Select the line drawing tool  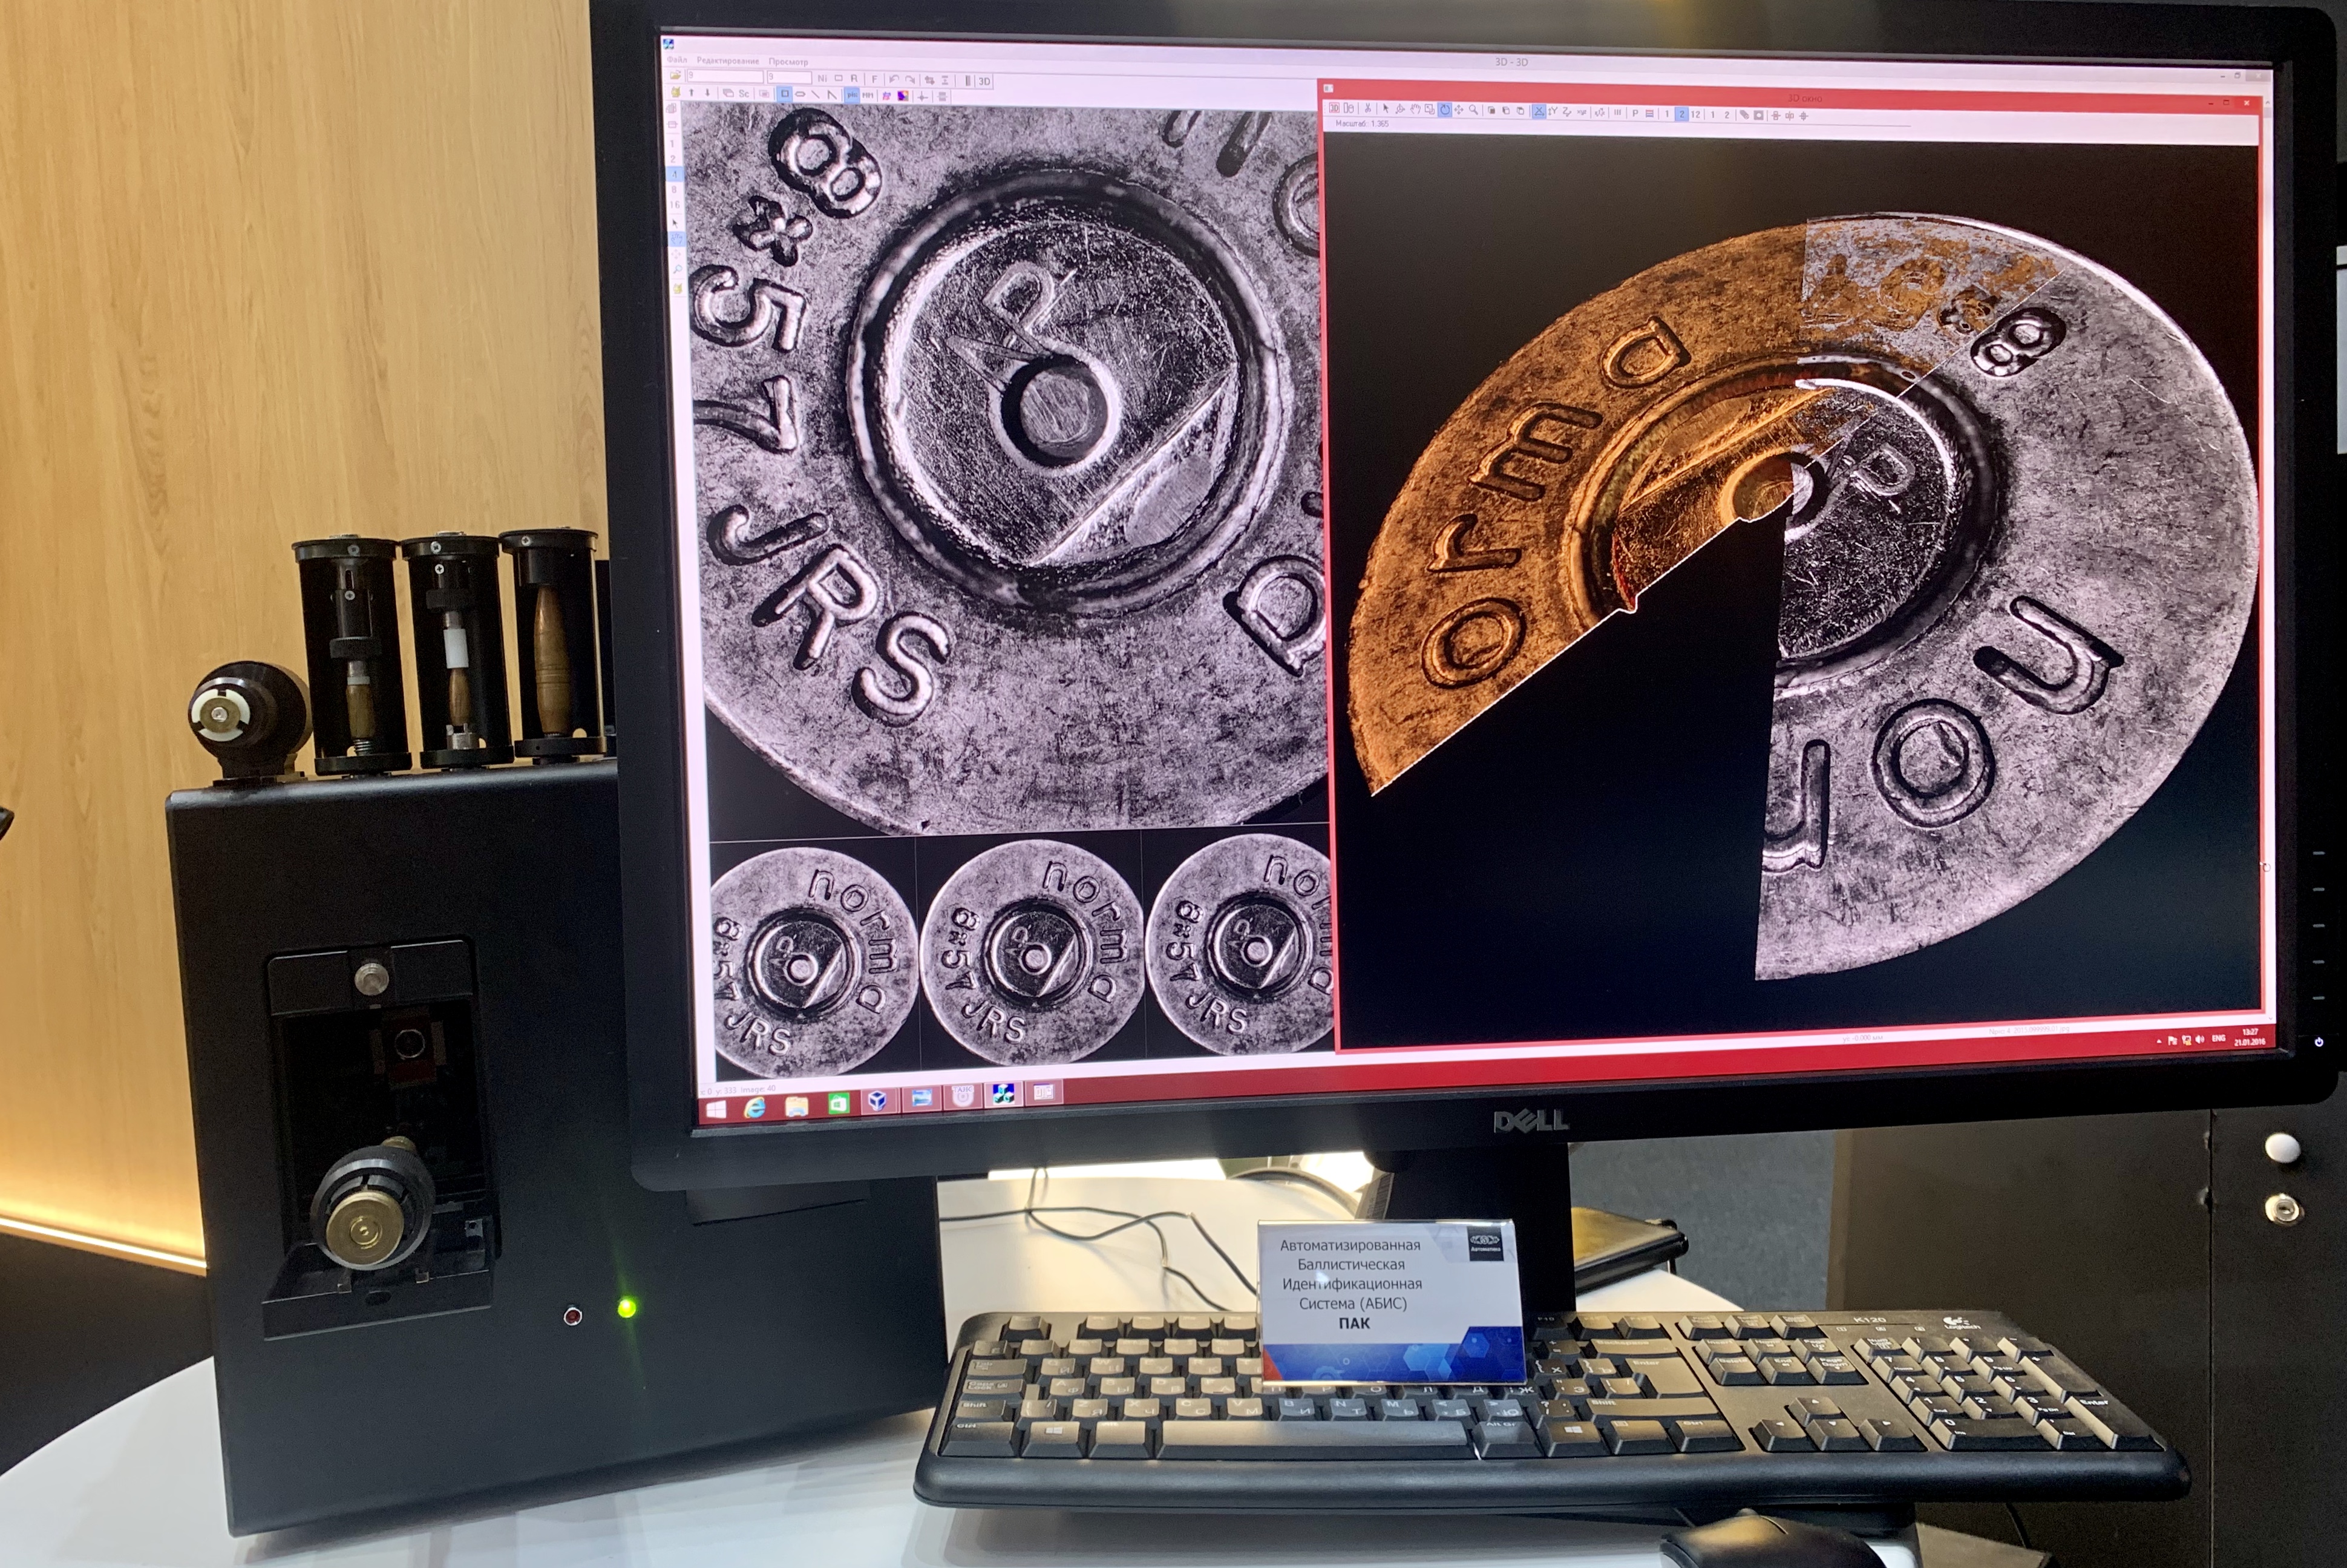pyautogui.click(x=816, y=95)
